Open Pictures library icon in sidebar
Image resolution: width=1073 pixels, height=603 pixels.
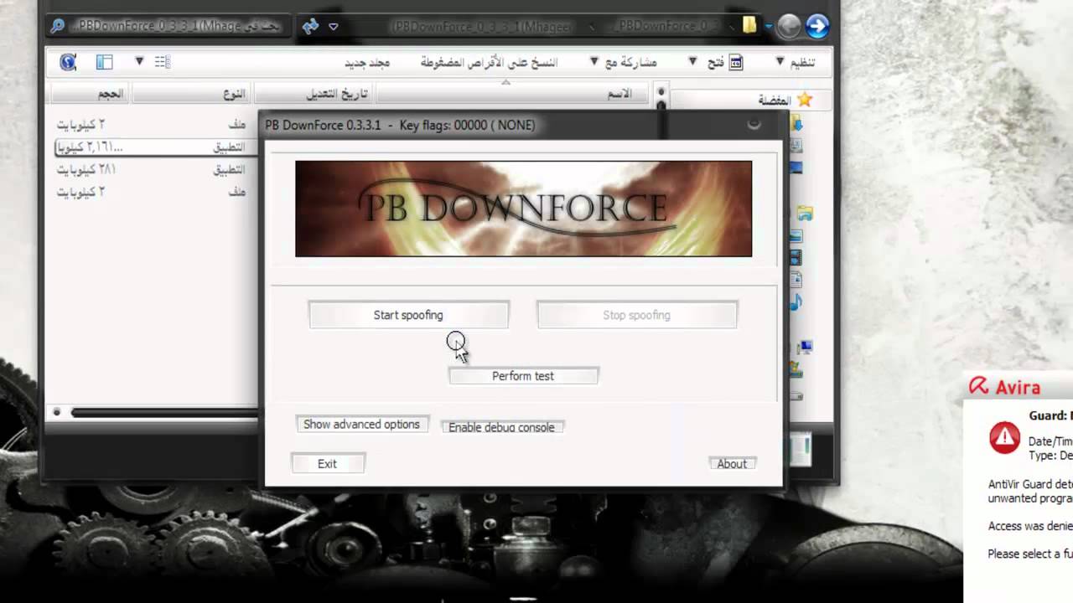(795, 236)
